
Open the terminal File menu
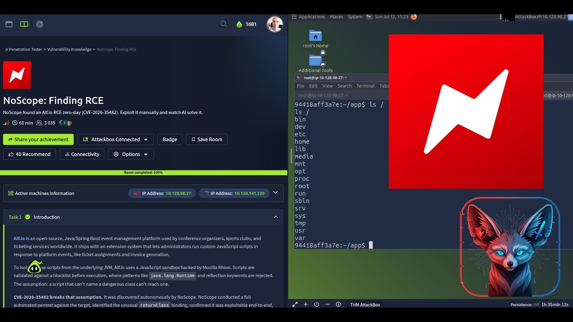(x=300, y=86)
